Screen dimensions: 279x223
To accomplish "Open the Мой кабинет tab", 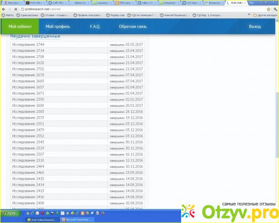I will pyautogui.click(x=20, y=27).
